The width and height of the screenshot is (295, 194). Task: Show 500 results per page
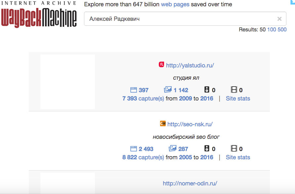282,29
